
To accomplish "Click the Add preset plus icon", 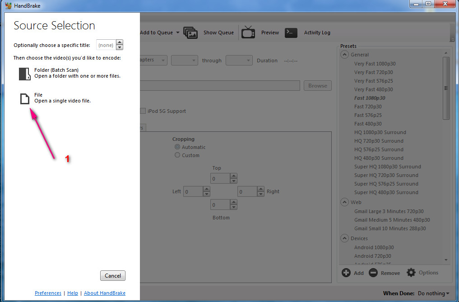I will click(346, 273).
